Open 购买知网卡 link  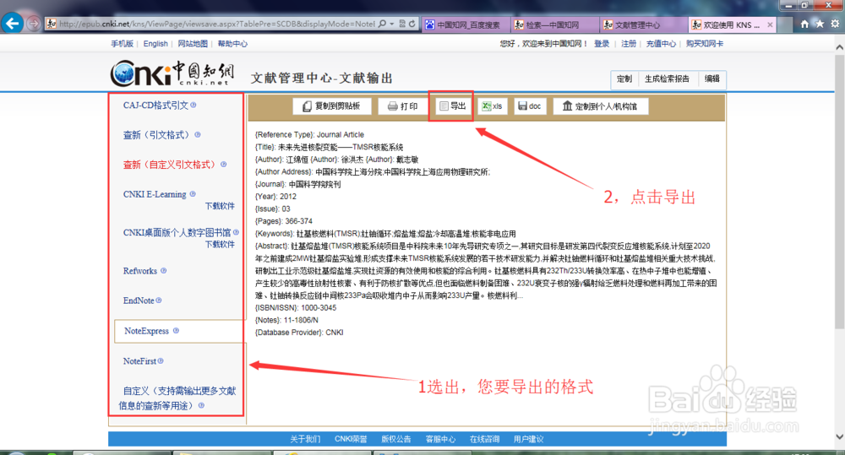[705, 44]
